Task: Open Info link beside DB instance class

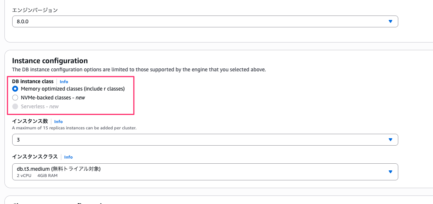Action: point(64,82)
